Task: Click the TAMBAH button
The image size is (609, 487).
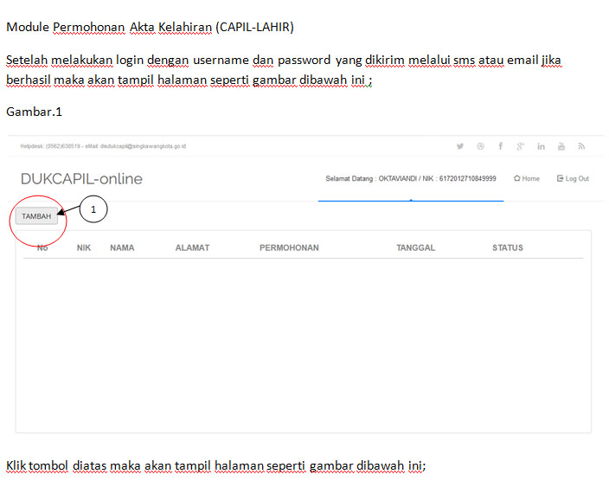Action: coord(36,216)
